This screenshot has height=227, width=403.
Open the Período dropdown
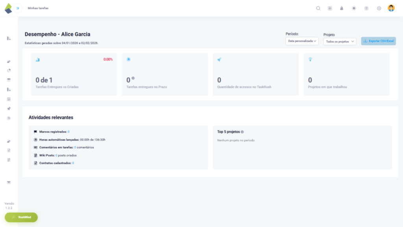point(302,41)
